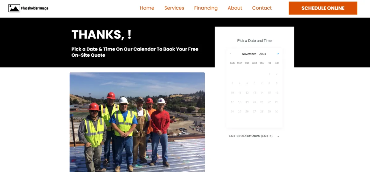
Task: Open the About page link
Action: click(x=235, y=8)
